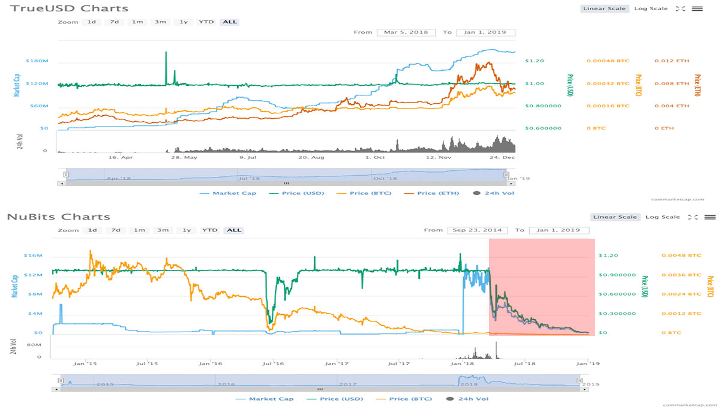
Task: Click left handle of TrueUSD range navigator
Action: pyautogui.click(x=66, y=175)
